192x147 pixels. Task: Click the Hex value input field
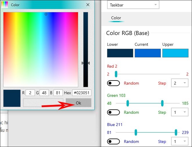point(82,93)
